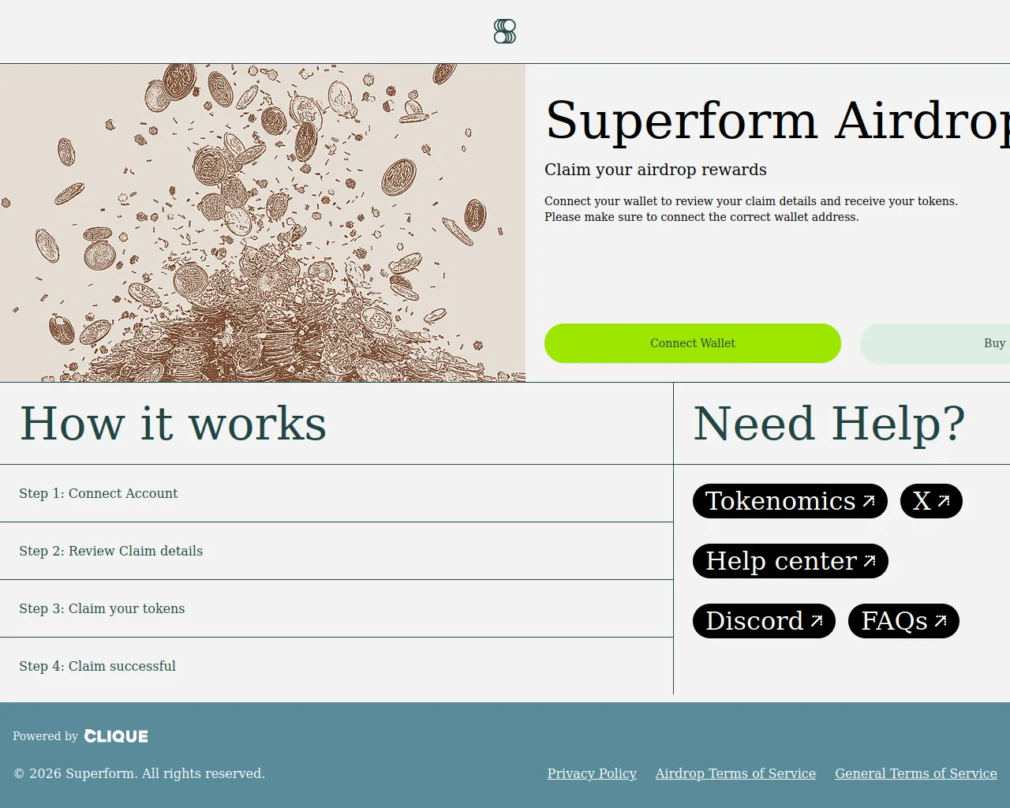1010x808 pixels.
Task: Click the 'Need Help?' heading
Action: pyautogui.click(x=829, y=424)
